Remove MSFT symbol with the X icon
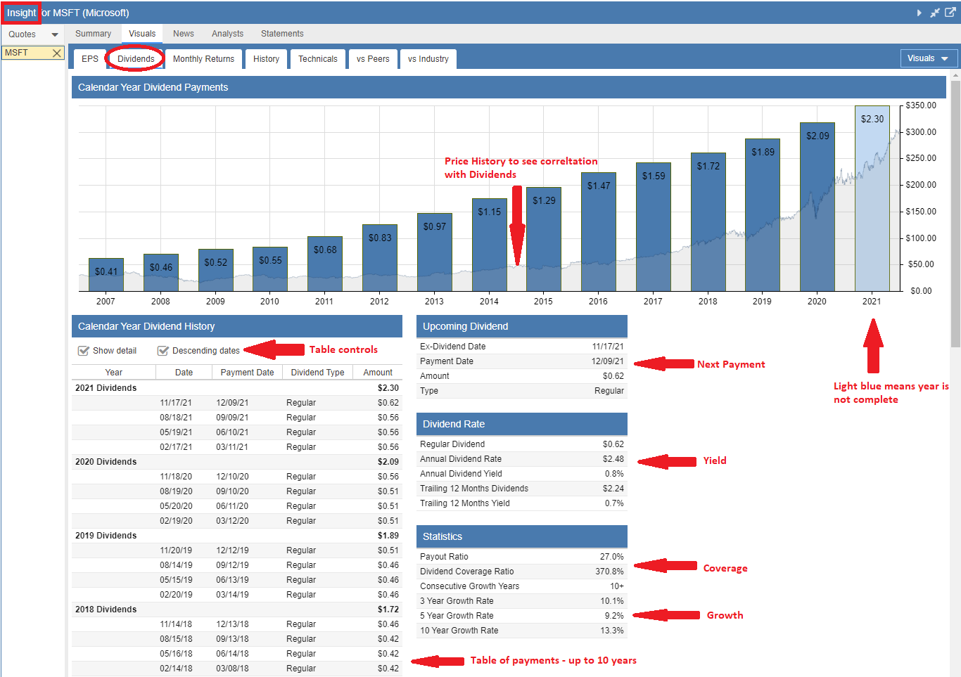This screenshot has height=677, width=961. coord(57,53)
